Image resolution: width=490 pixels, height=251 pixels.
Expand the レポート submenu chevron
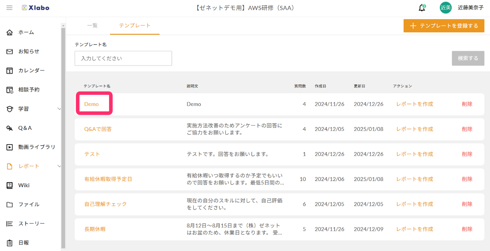pos(59,166)
